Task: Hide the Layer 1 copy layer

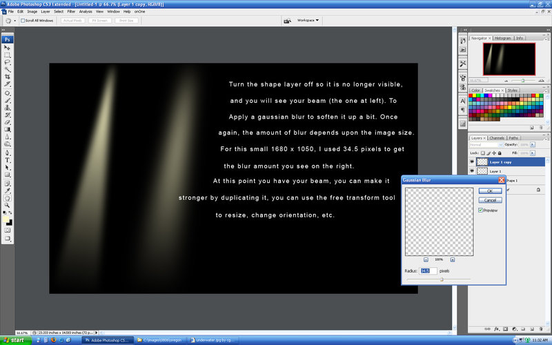Action: tap(473, 162)
